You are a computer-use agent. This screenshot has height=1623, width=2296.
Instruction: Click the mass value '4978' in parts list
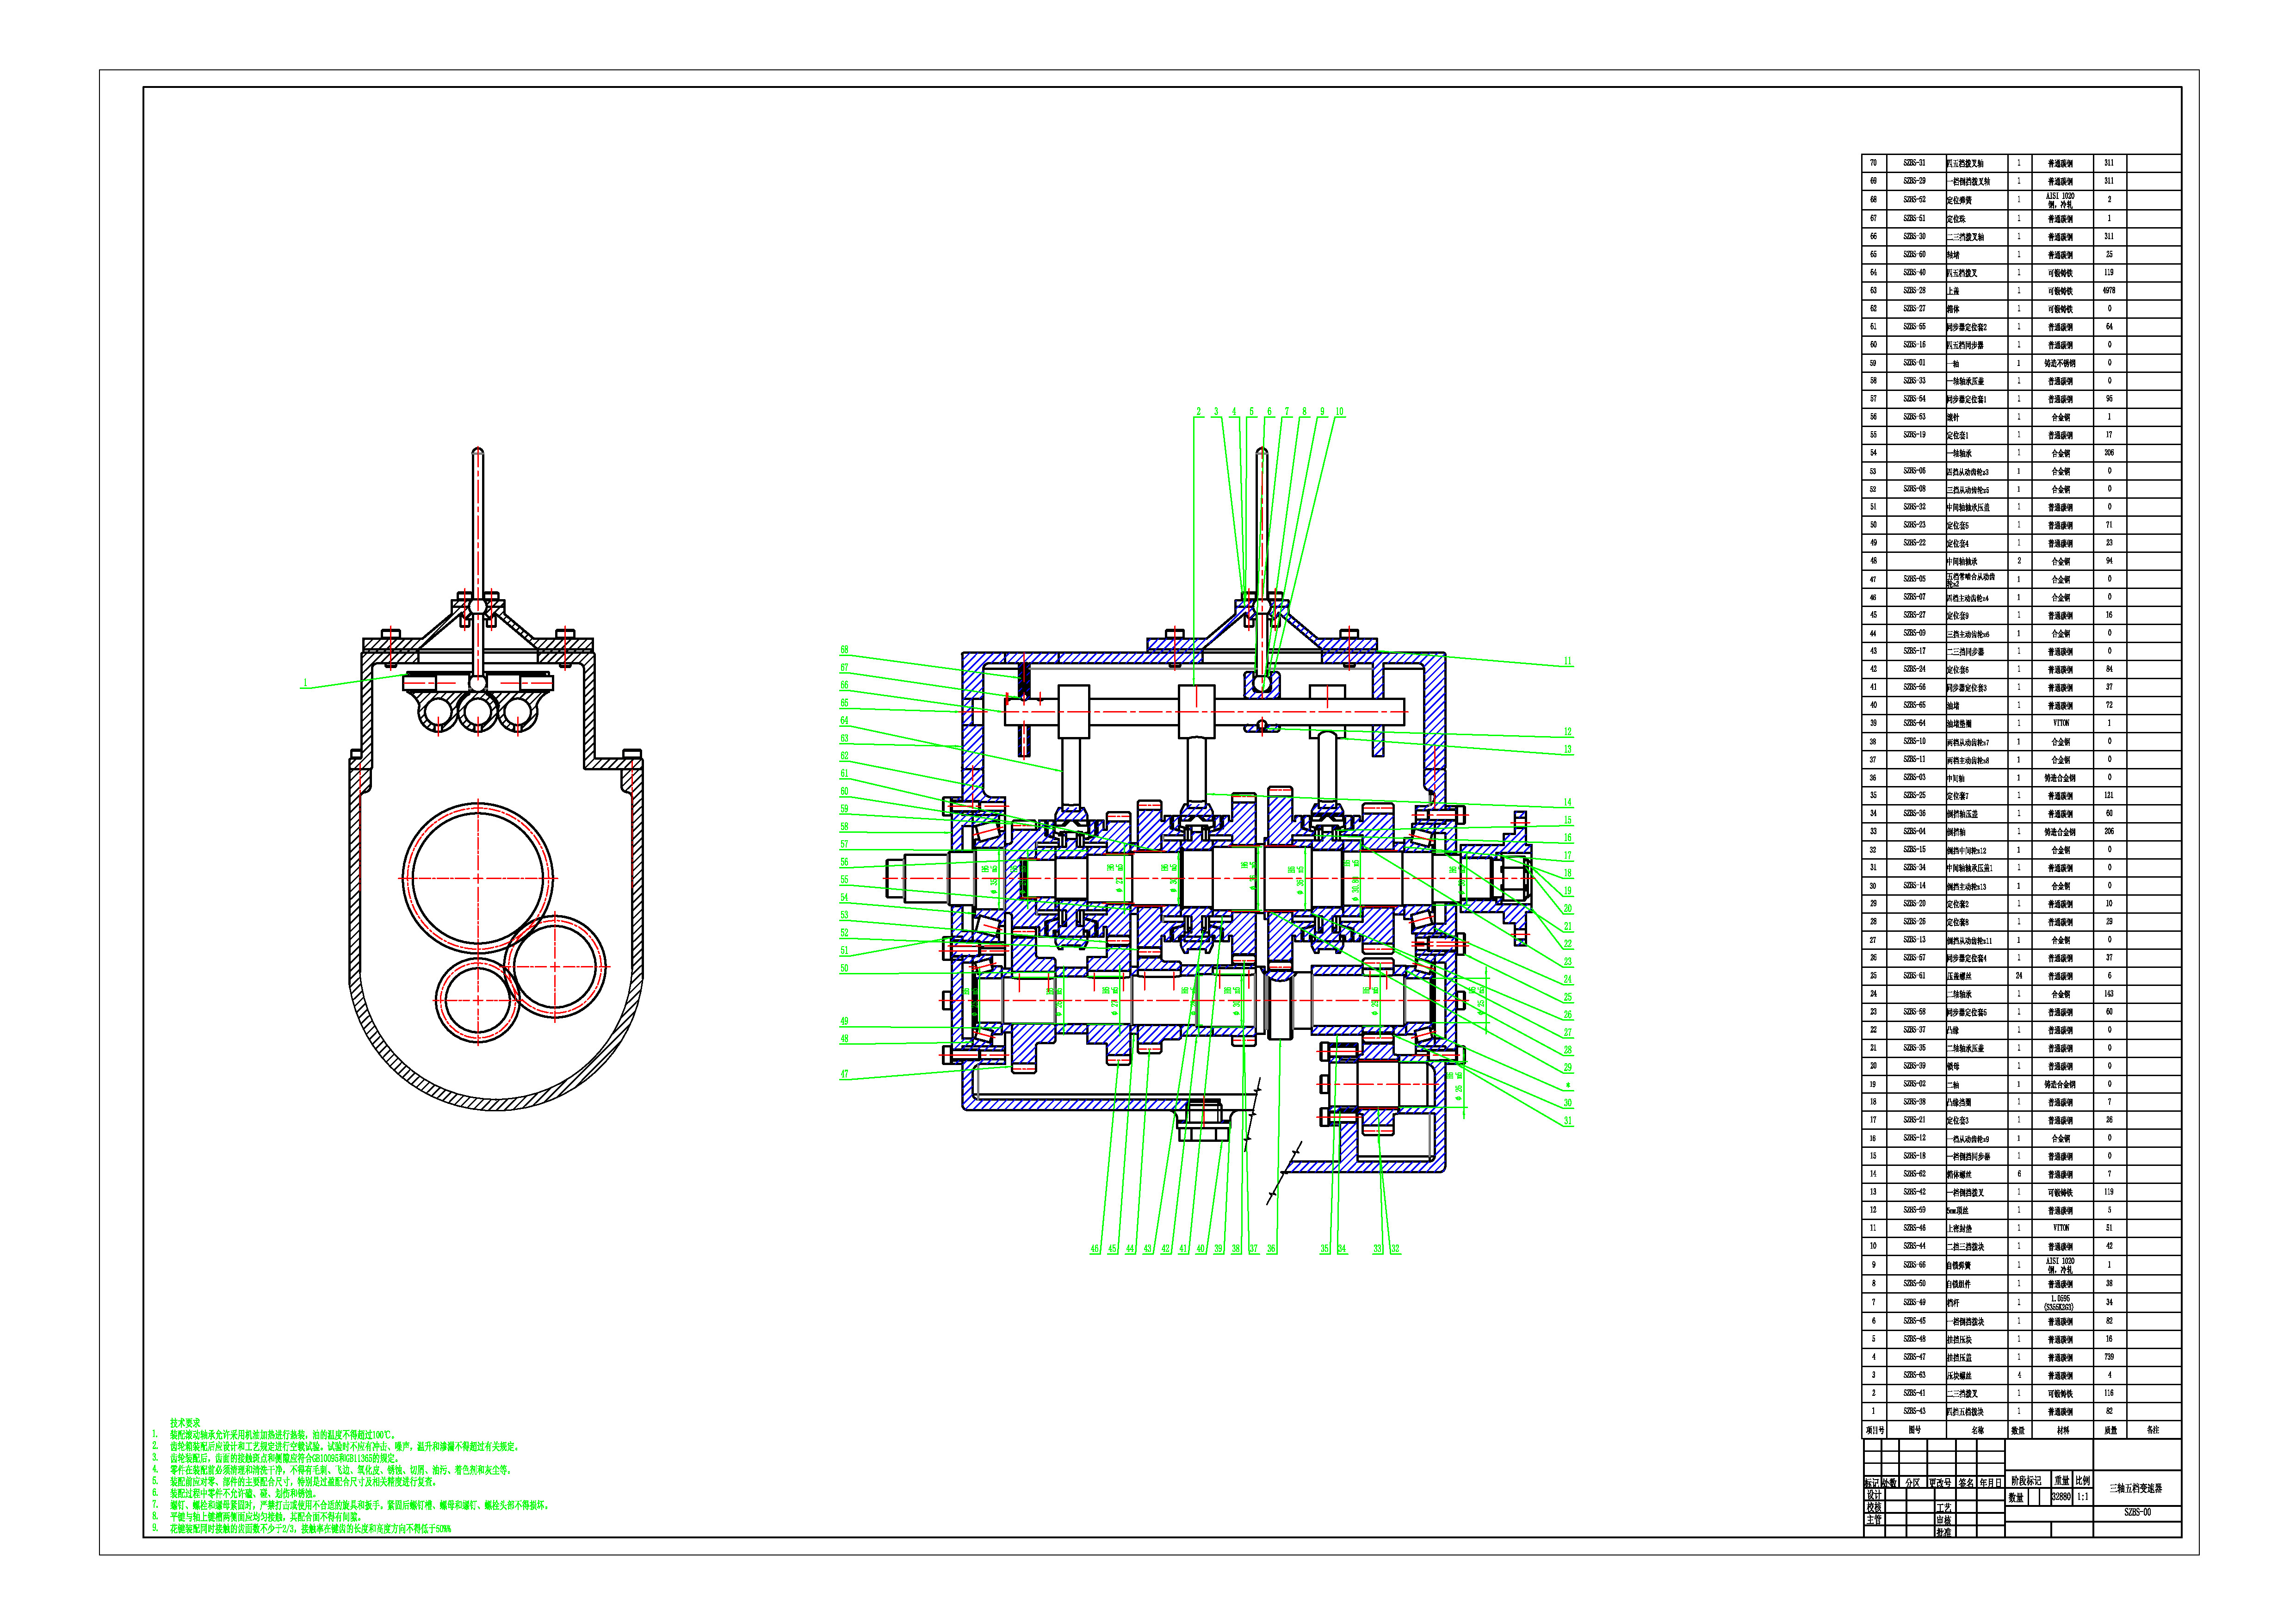pyautogui.click(x=2109, y=290)
